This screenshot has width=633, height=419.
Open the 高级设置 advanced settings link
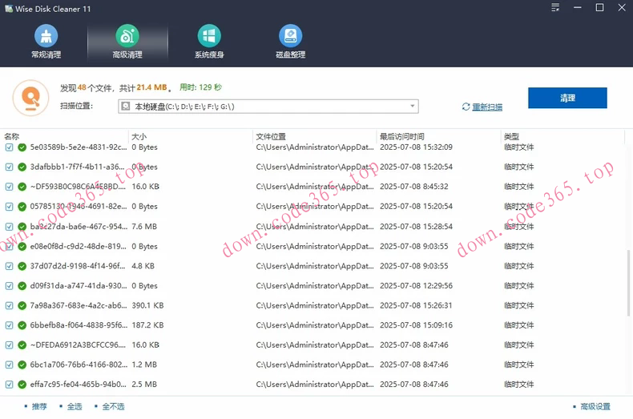click(595, 406)
